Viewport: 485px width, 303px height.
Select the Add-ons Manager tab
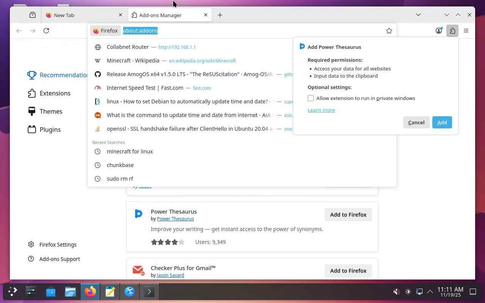[x=169, y=15]
